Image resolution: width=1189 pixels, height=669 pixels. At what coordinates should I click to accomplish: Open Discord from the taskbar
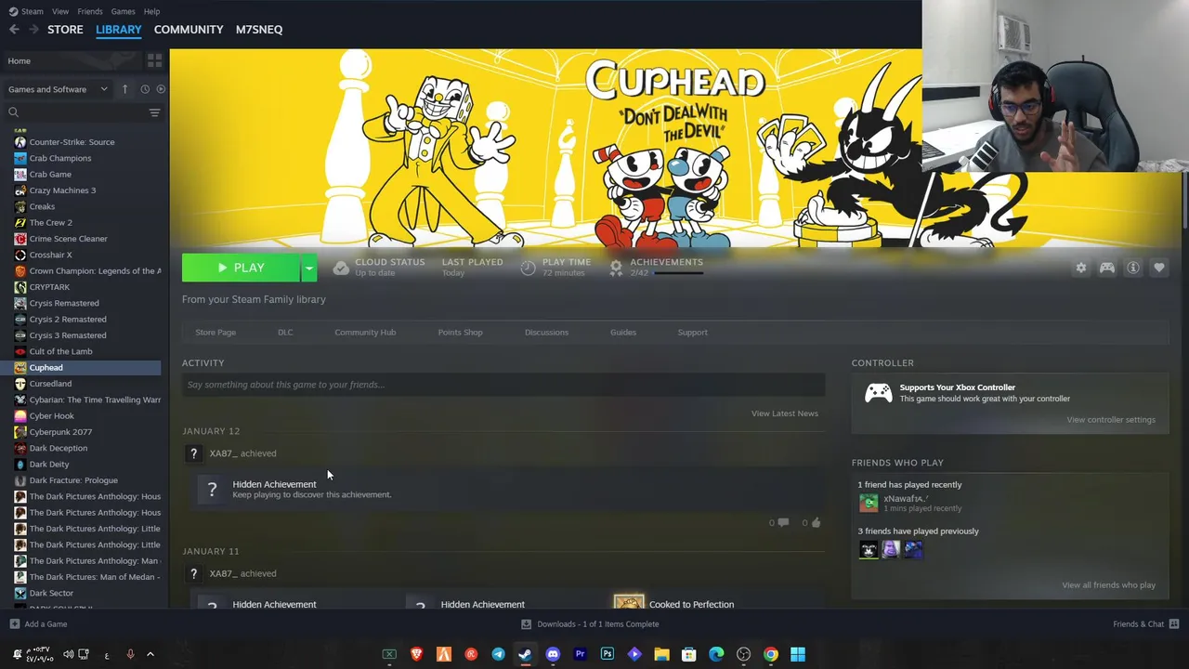(x=553, y=654)
